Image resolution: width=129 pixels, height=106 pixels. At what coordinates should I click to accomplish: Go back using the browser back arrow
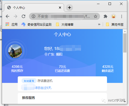pyautogui.click(x=7, y=16)
